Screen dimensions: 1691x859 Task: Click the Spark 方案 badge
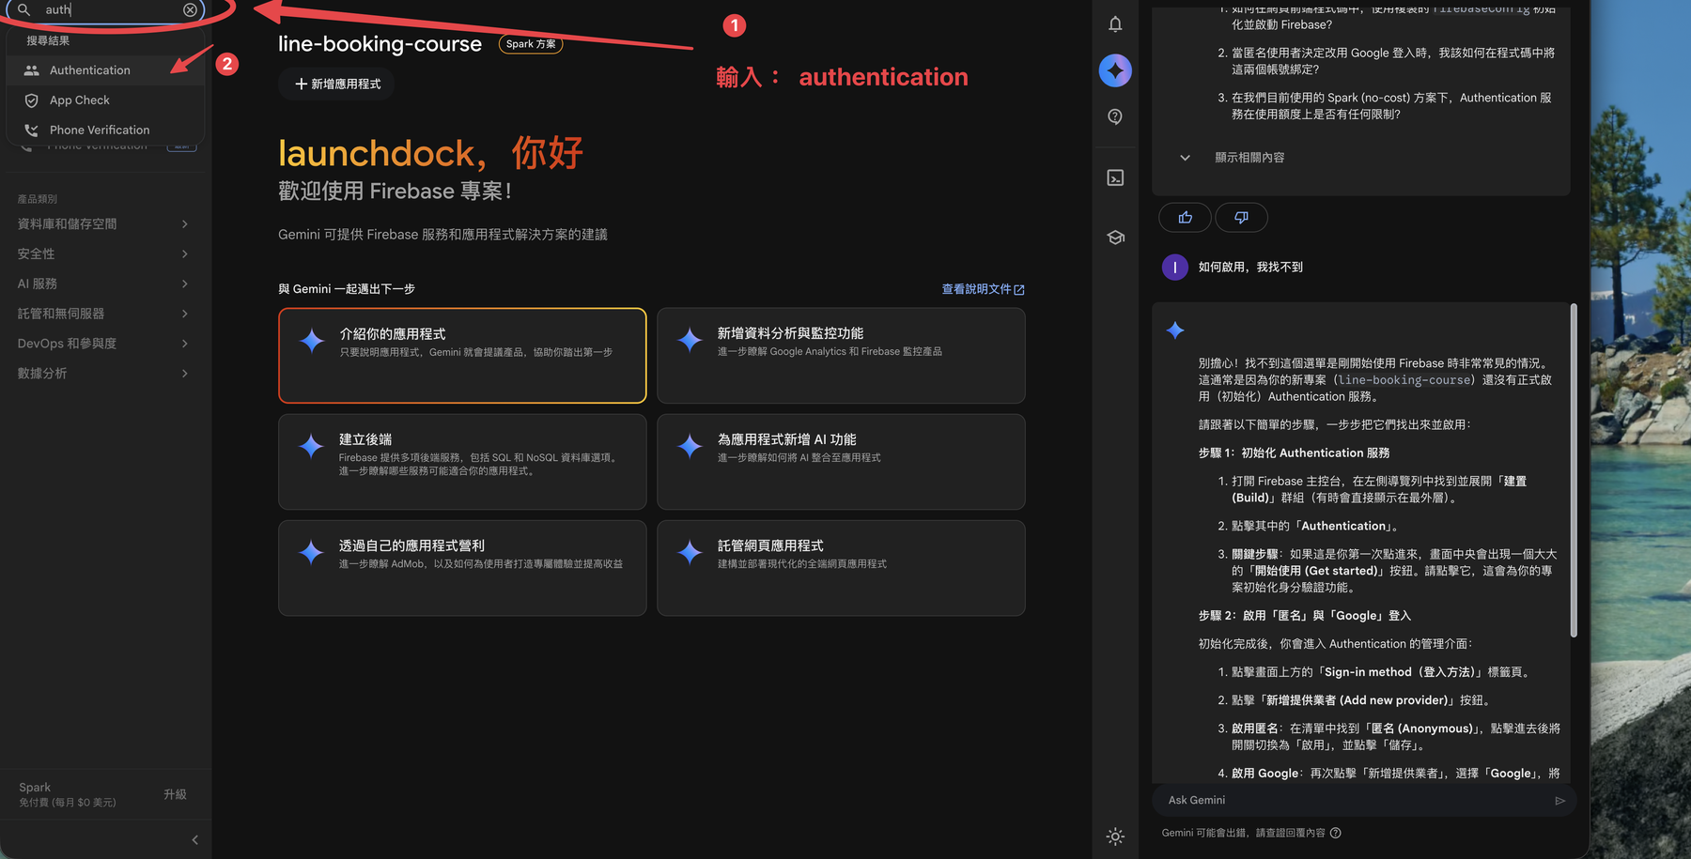click(x=531, y=44)
